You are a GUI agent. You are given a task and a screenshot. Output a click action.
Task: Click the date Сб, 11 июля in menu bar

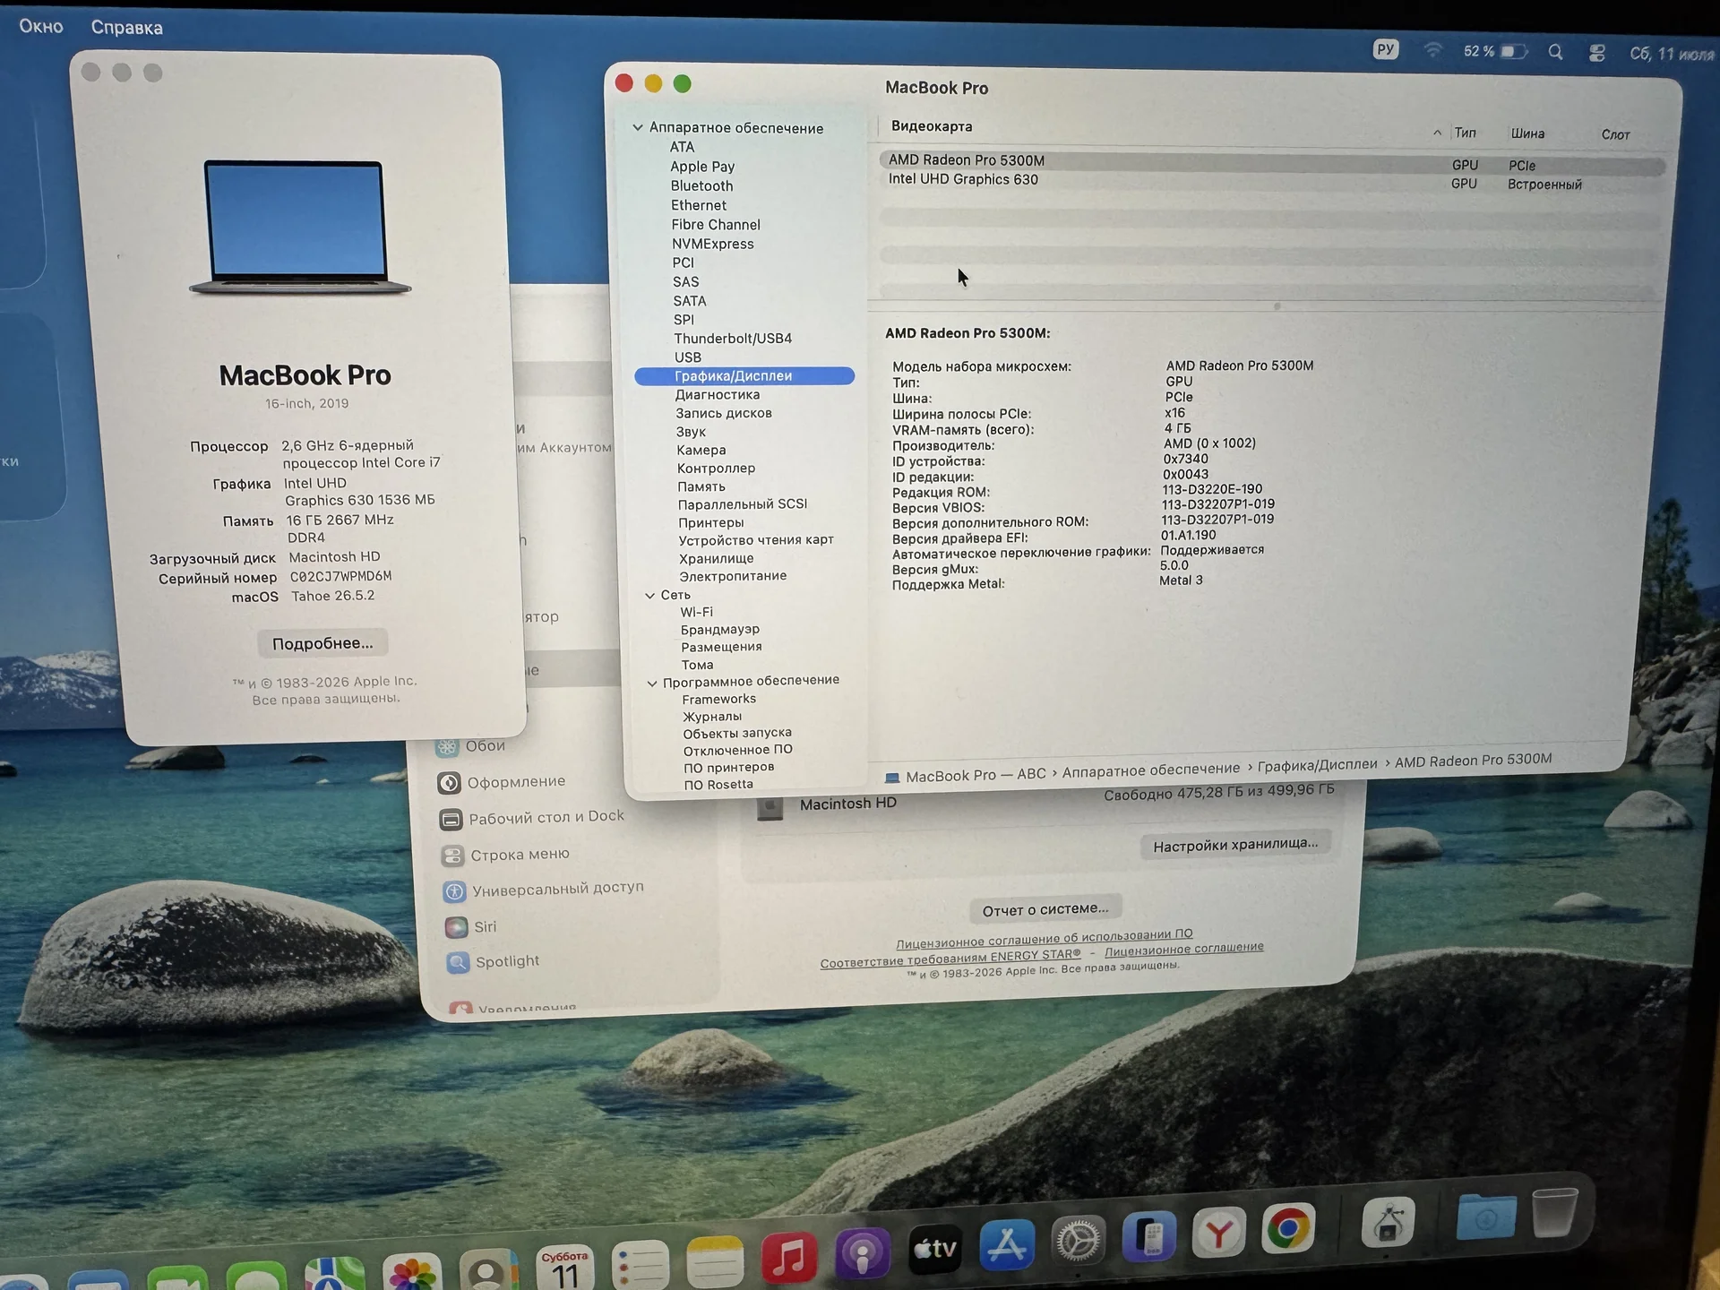click(x=1672, y=54)
